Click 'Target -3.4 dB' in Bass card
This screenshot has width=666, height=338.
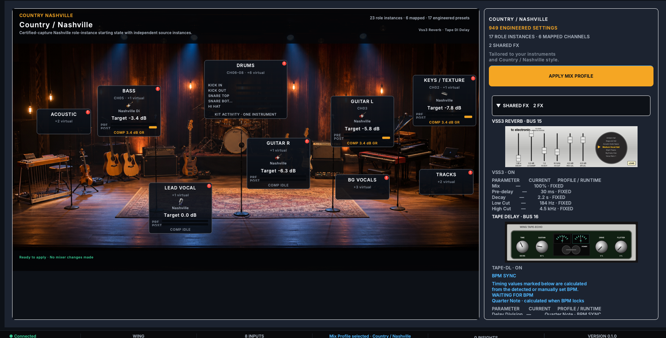coord(129,118)
